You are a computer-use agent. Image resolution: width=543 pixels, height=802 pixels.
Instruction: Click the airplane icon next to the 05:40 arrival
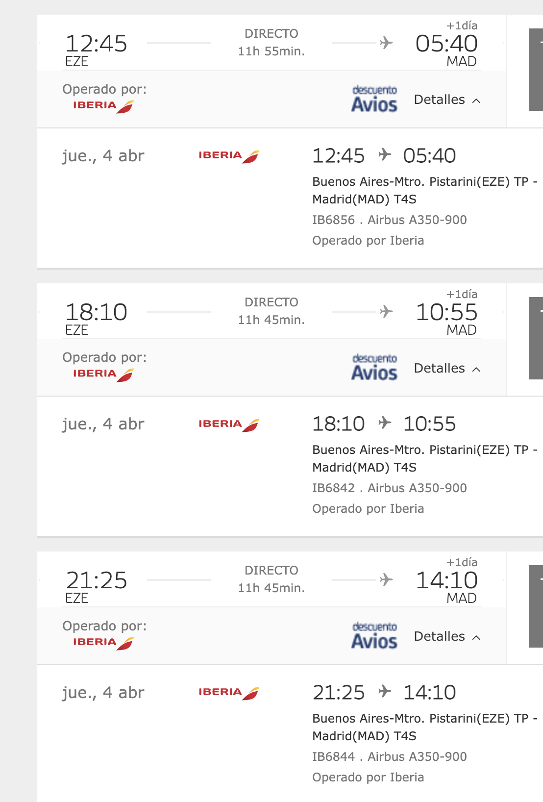pyautogui.click(x=386, y=43)
